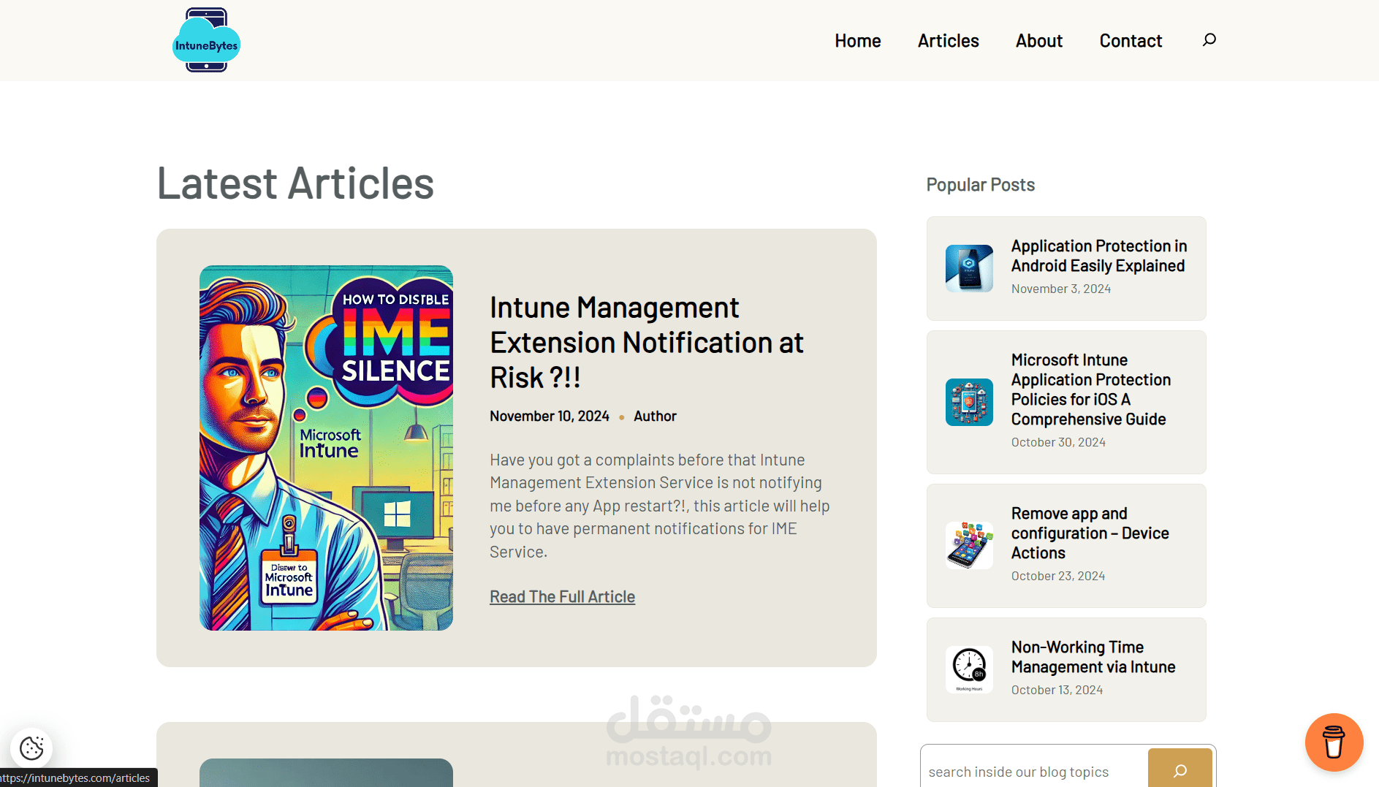Open the Articles menu item
Screen dimensions: 1379x787
pos(949,41)
